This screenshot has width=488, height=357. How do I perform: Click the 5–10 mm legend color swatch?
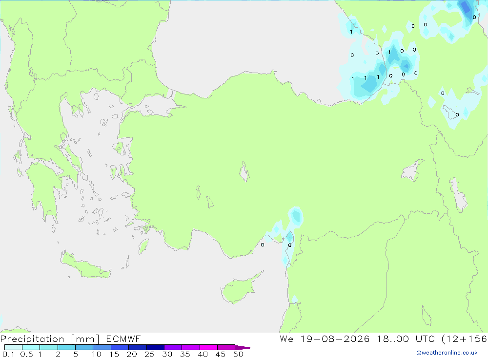[84, 347]
